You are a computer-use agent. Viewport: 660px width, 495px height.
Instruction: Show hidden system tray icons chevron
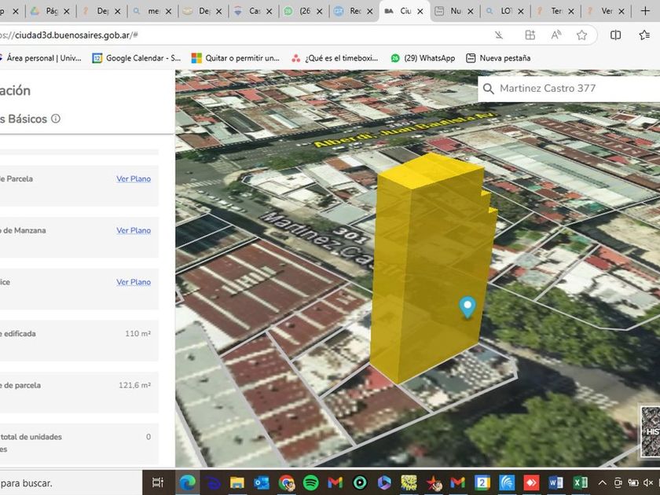point(603,482)
